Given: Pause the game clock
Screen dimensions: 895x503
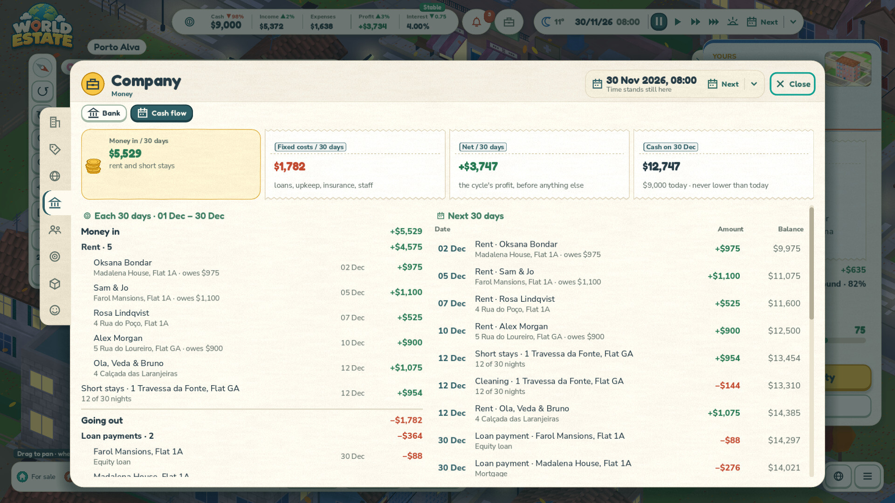Looking at the screenshot, I should [x=659, y=22].
